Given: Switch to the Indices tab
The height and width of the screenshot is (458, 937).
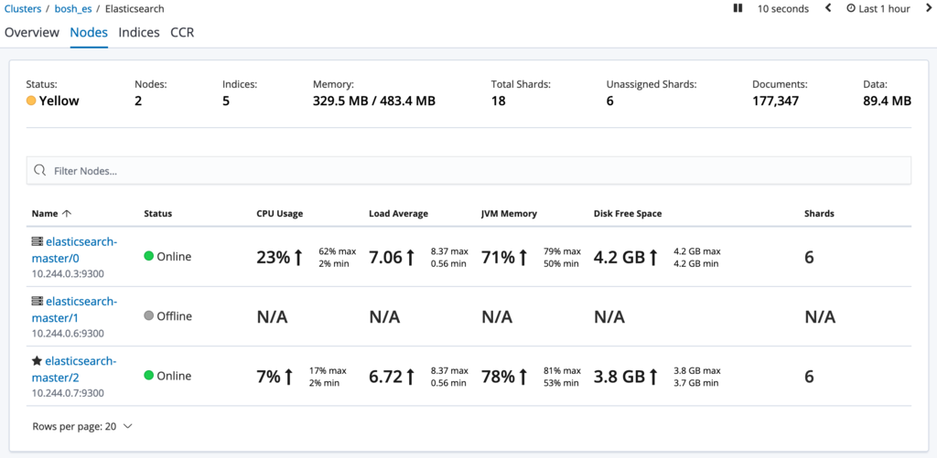Looking at the screenshot, I should click(x=139, y=32).
